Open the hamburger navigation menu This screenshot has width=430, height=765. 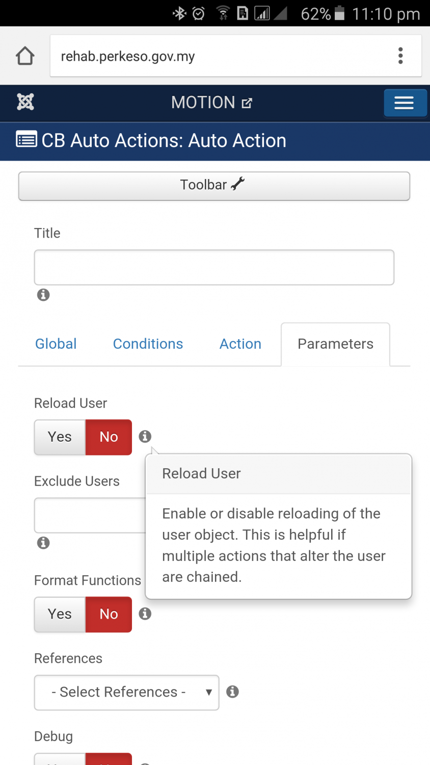[405, 103]
